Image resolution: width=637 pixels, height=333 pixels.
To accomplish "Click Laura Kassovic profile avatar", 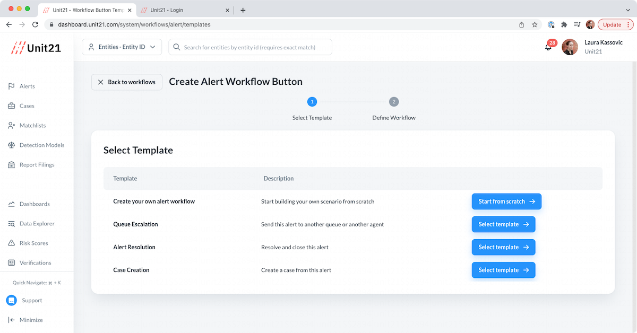I will [570, 47].
